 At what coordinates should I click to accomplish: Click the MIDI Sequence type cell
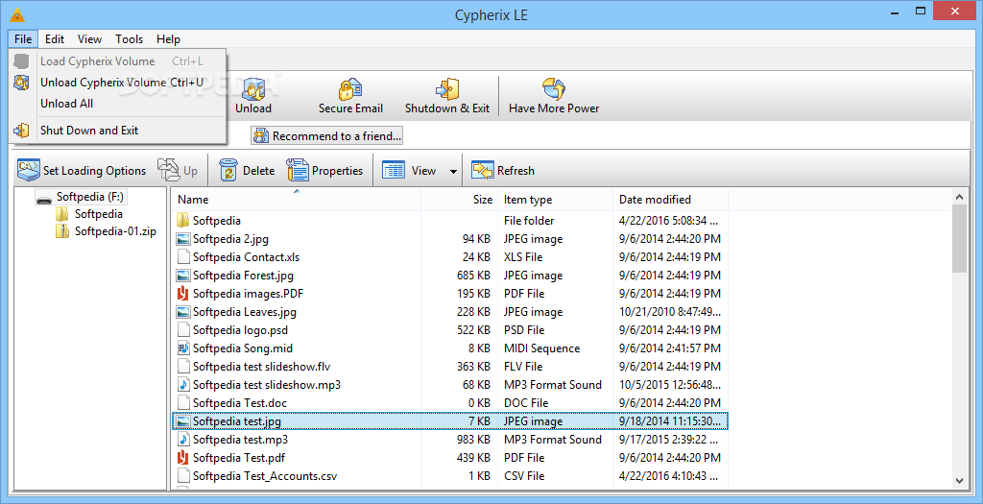[541, 348]
